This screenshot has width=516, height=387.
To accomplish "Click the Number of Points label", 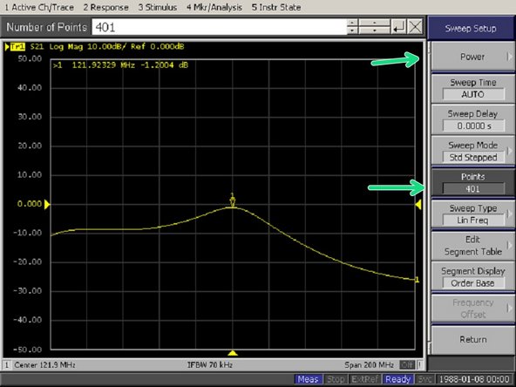I will (x=46, y=27).
